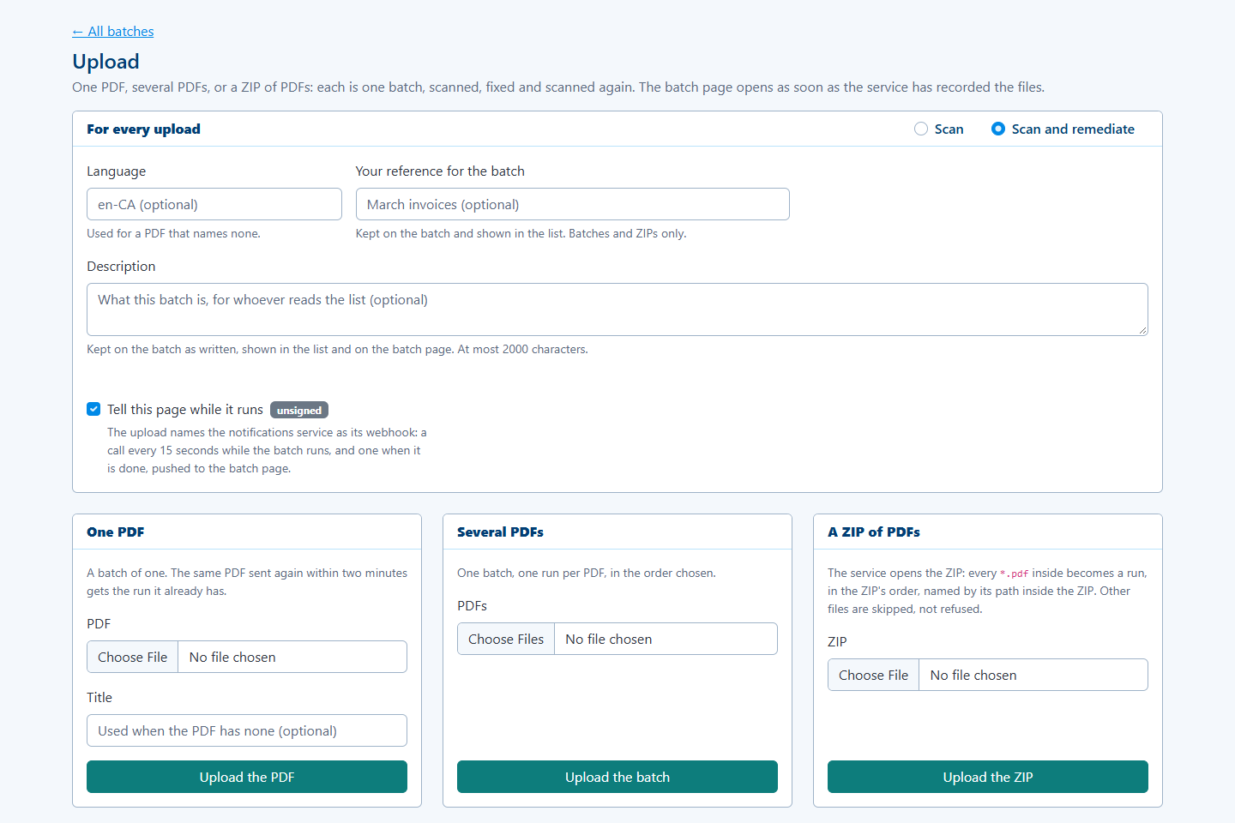Click the Upload page heading

coord(105,62)
